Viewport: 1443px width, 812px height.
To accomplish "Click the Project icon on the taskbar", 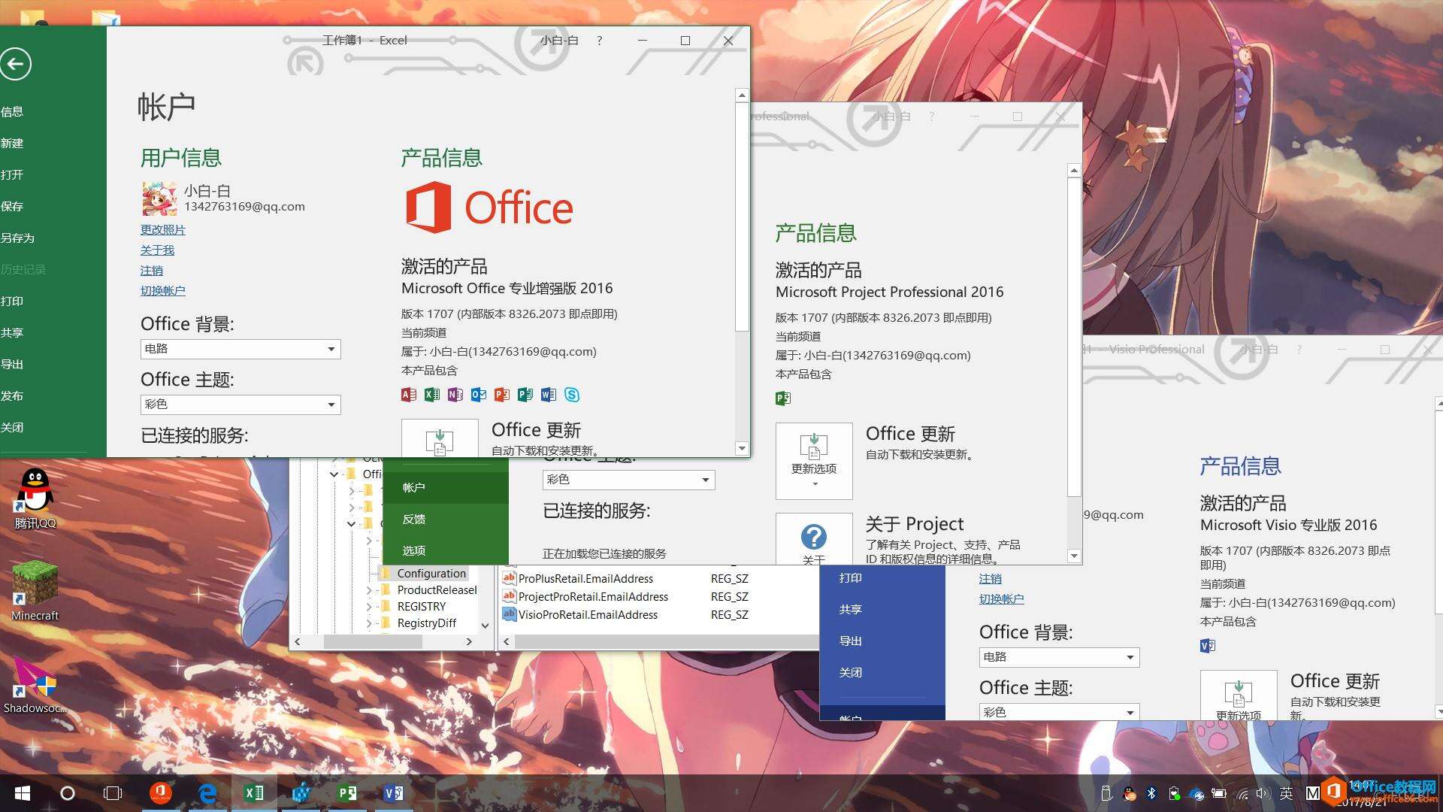I will click(x=346, y=792).
